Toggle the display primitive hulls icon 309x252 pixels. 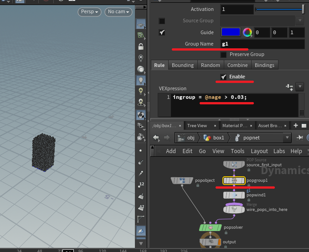pos(141,219)
